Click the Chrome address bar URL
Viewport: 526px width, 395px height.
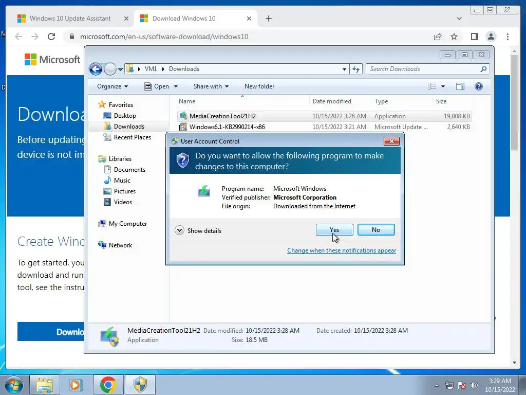pyautogui.click(x=164, y=37)
